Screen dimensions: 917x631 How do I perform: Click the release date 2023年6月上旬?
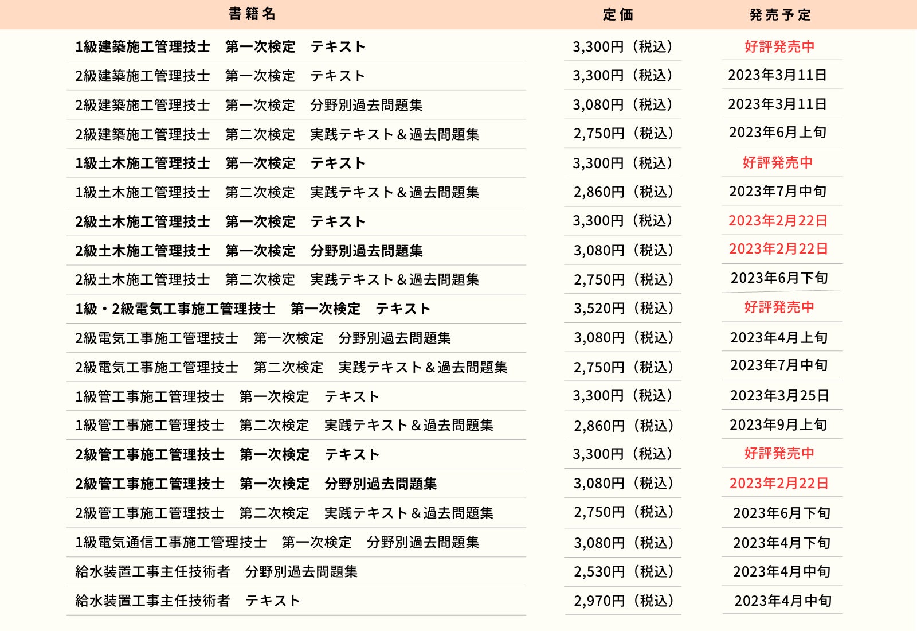pos(778,133)
